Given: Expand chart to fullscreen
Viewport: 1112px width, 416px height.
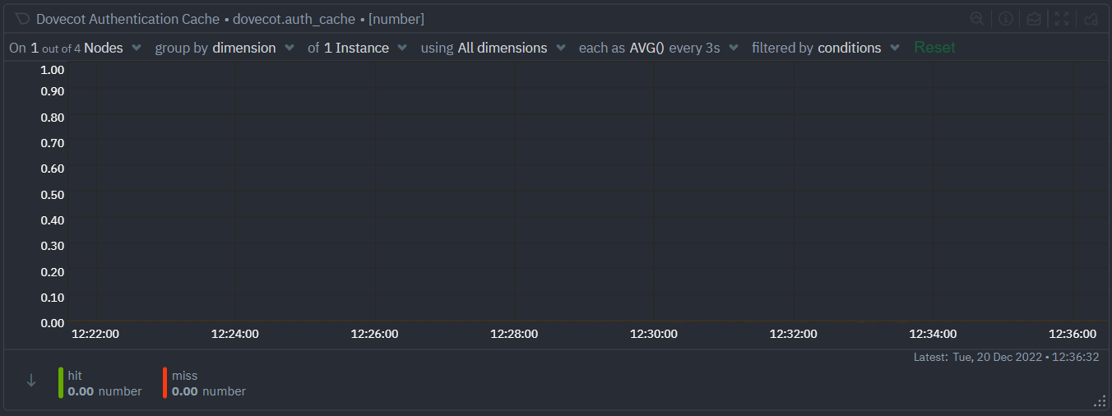Looking at the screenshot, I should (x=1062, y=19).
